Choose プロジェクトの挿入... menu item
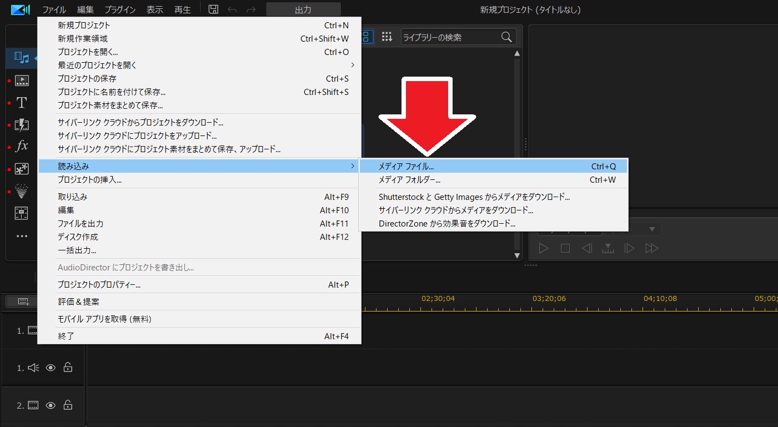This screenshot has height=427, width=778. click(x=199, y=179)
